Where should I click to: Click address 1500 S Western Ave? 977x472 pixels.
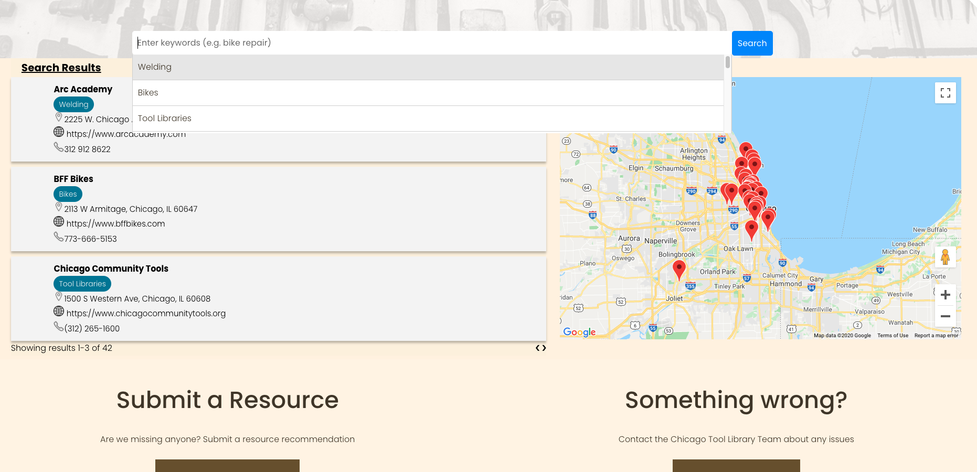(137, 298)
